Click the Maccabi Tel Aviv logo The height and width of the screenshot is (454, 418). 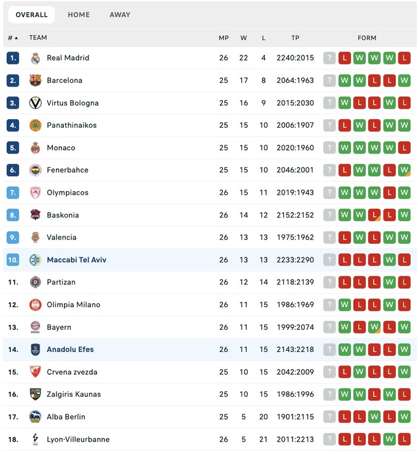[36, 260]
